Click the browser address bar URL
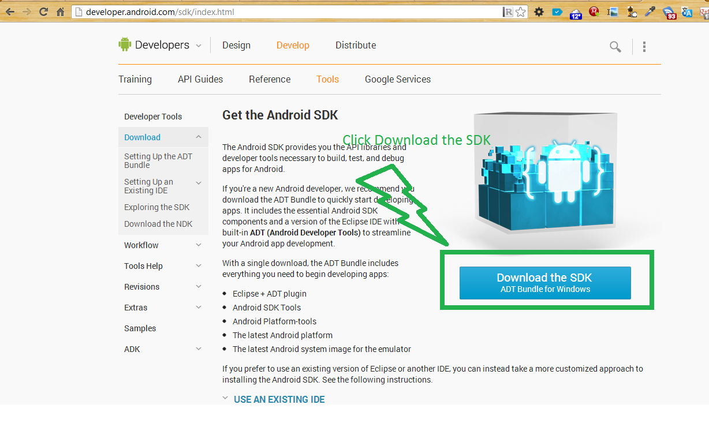Image resolution: width=709 pixels, height=442 pixels. [161, 12]
